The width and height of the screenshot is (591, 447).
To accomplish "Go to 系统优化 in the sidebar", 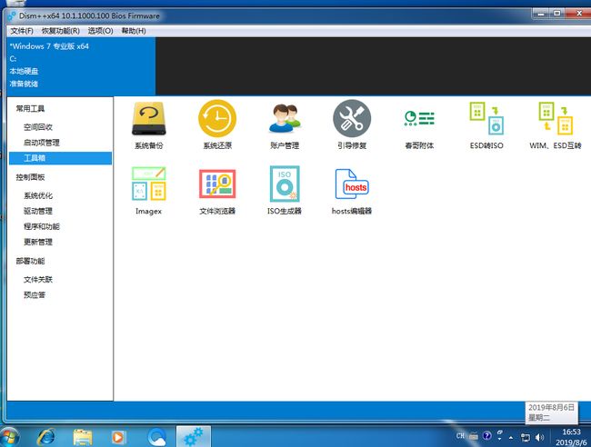I will (37, 195).
